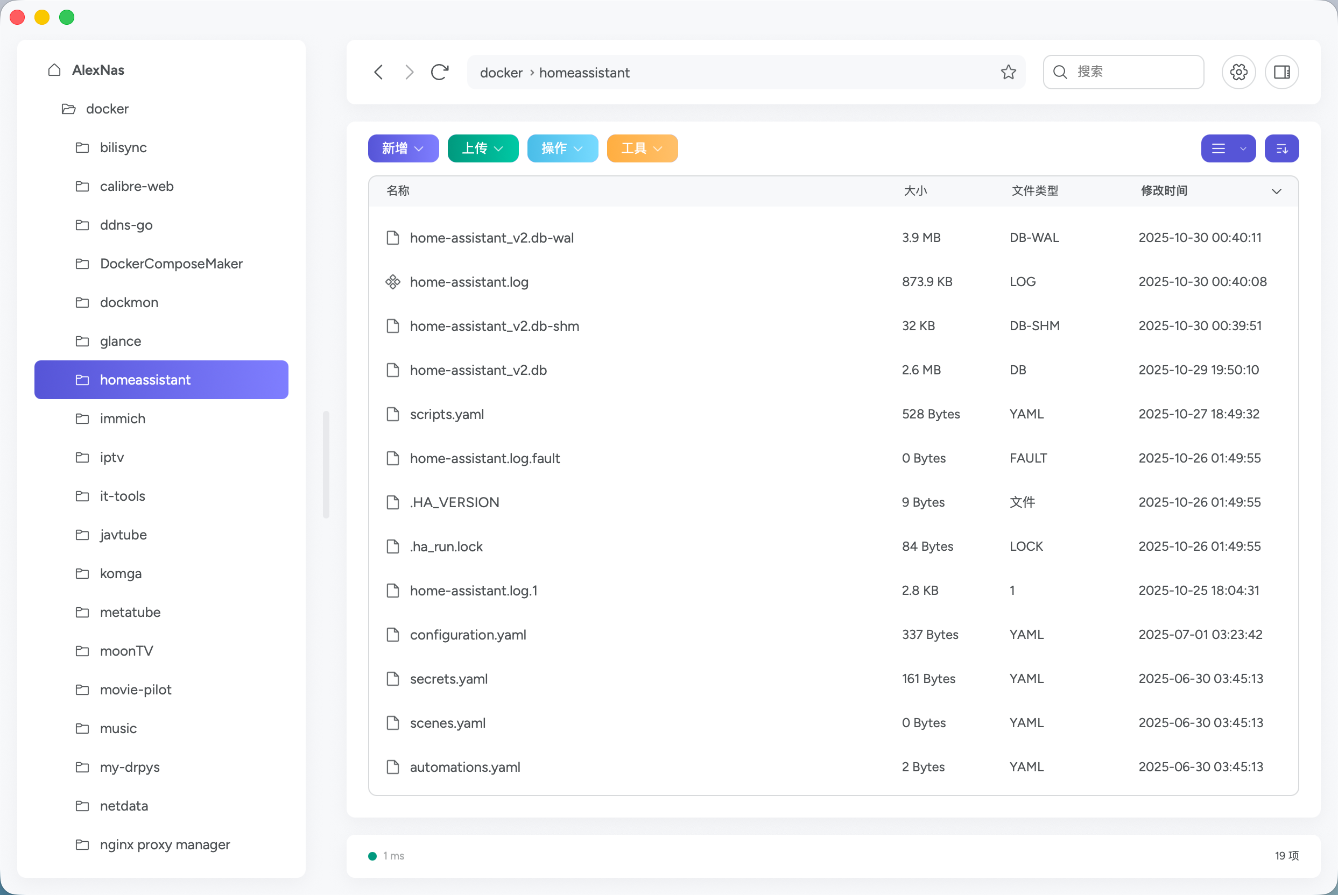
Task: Open the settings gear icon
Action: (x=1238, y=72)
